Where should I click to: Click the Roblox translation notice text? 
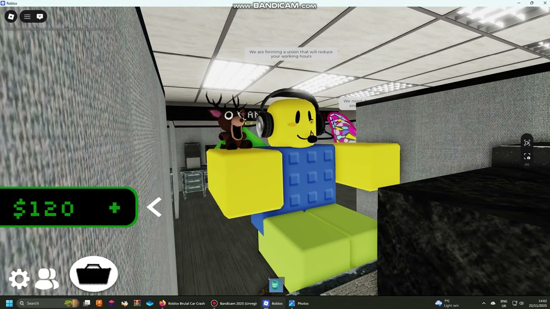click(57, 29)
